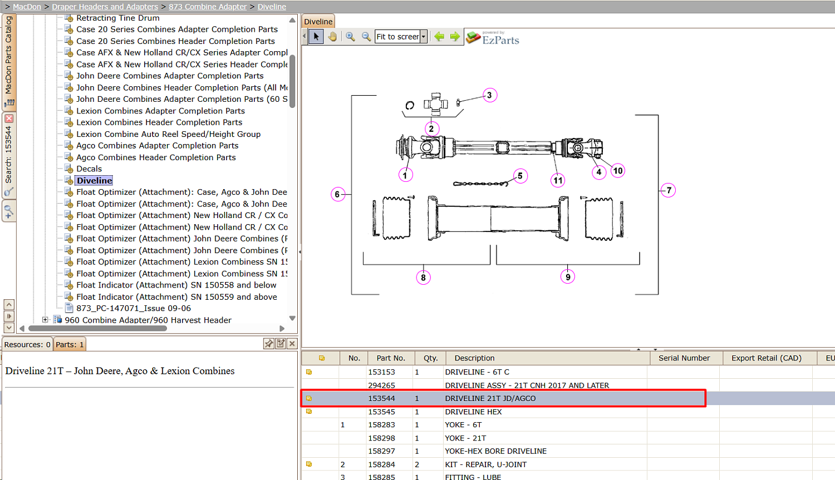Select the Diveline diagram tab
Image resolution: width=835 pixels, height=480 pixels.
[x=318, y=22]
